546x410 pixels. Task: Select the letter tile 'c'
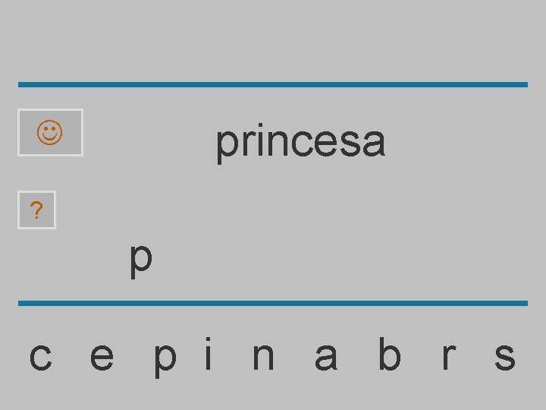coord(41,357)
